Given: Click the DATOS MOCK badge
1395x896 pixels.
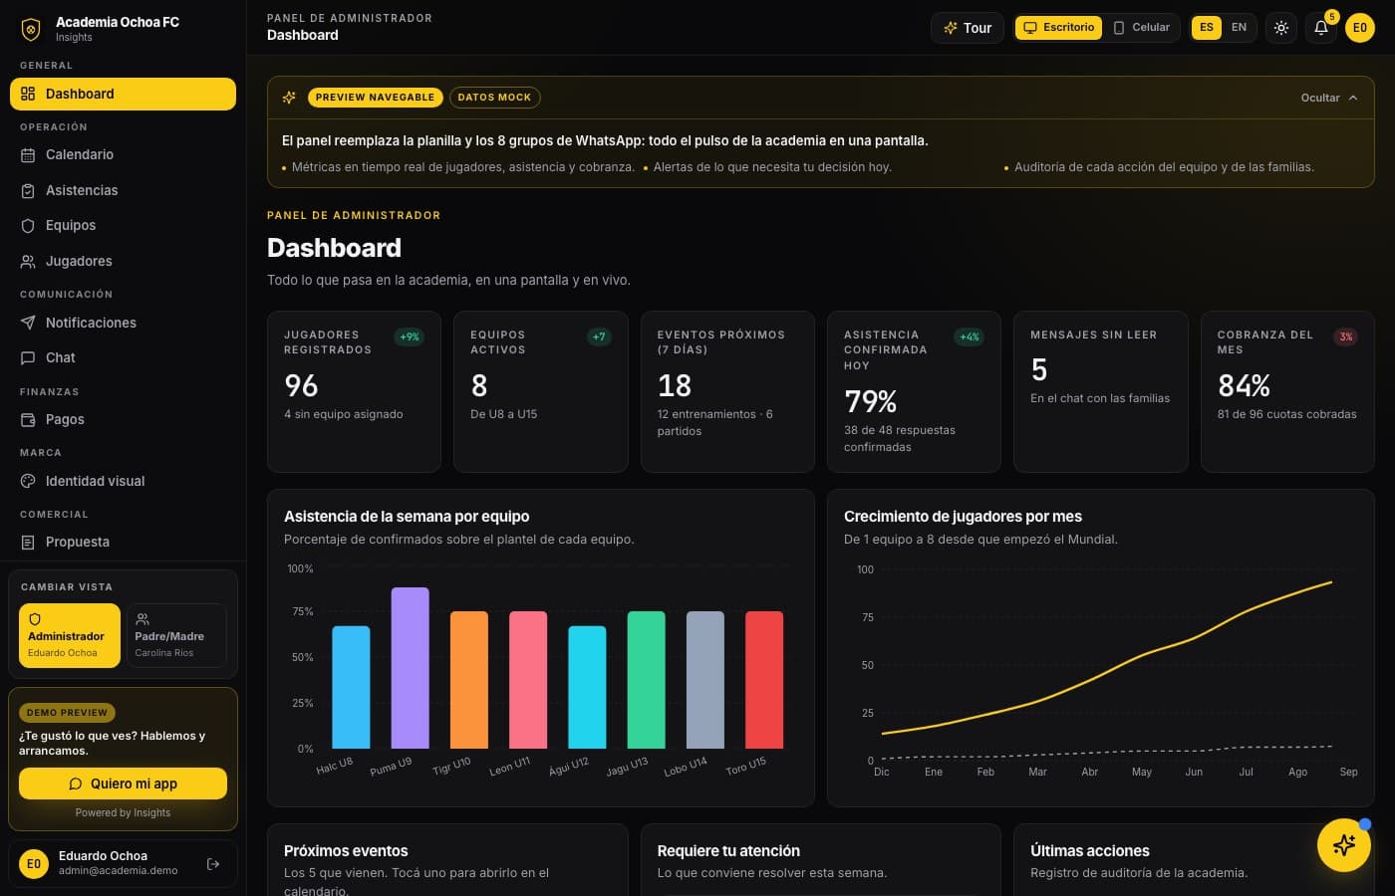Looking at the screenshot, I should 494,98.
